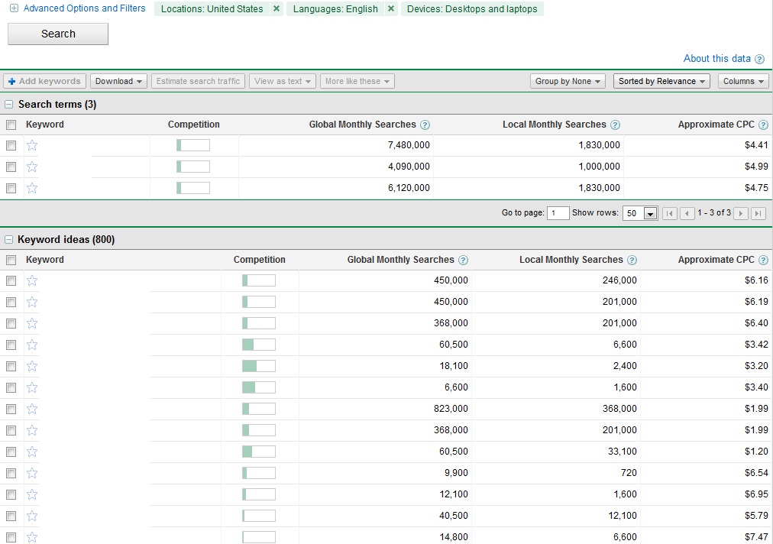Click help icon beside About this data
Viewport: 773px width, 544px height.
(x=760, y=59)
